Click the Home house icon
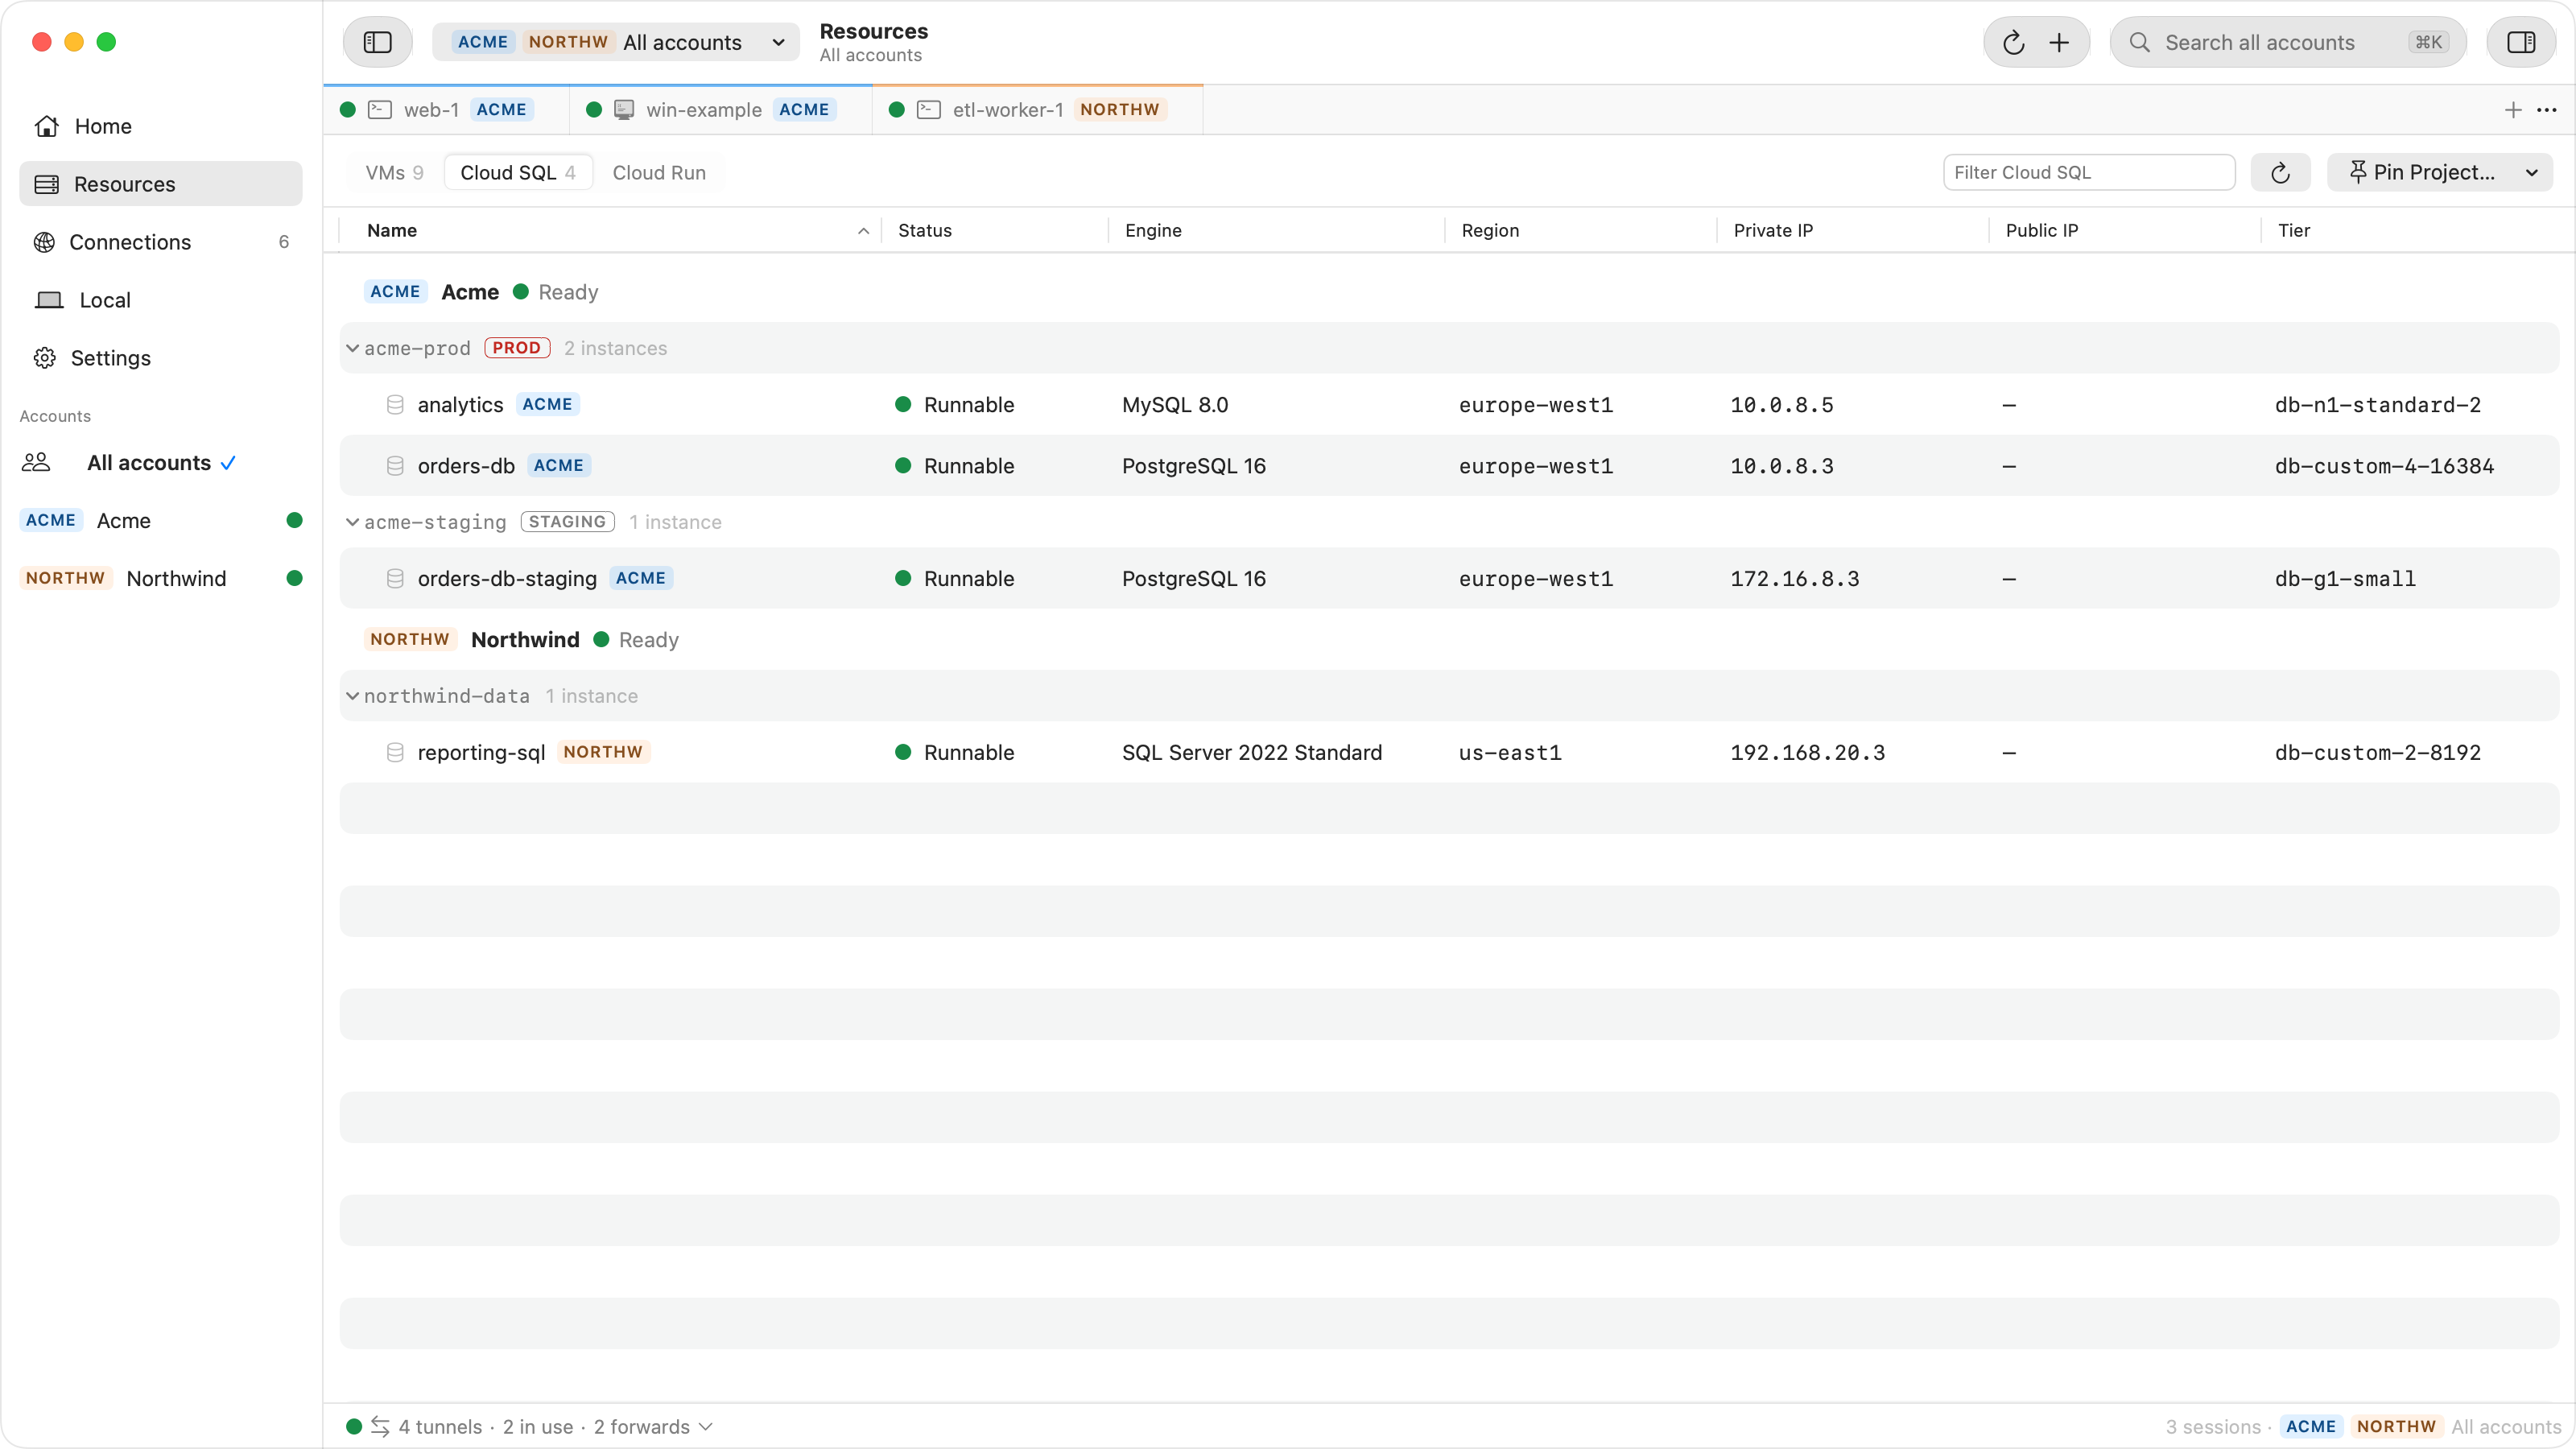Image resolution: width=2576 pixels, height=1449 pixels. (x=46, y=126)
